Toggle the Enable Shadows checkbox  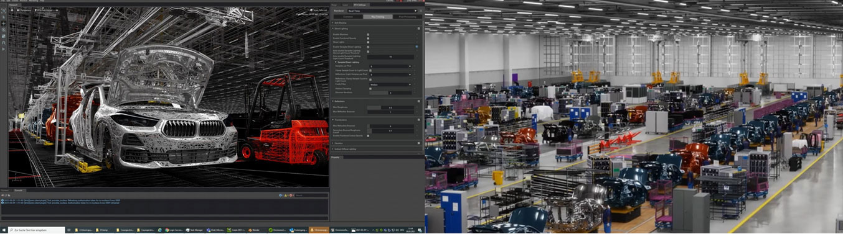368,34
